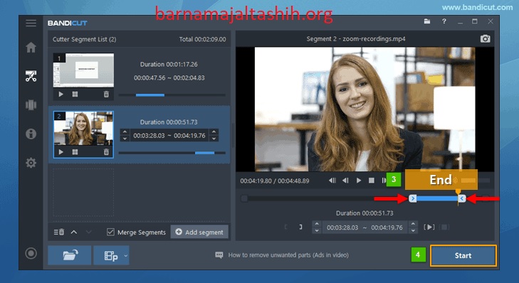Viewport: 519px width, 283px height.
Task: Increase segment 2 start time in the list
Action: tap(125, 132)
